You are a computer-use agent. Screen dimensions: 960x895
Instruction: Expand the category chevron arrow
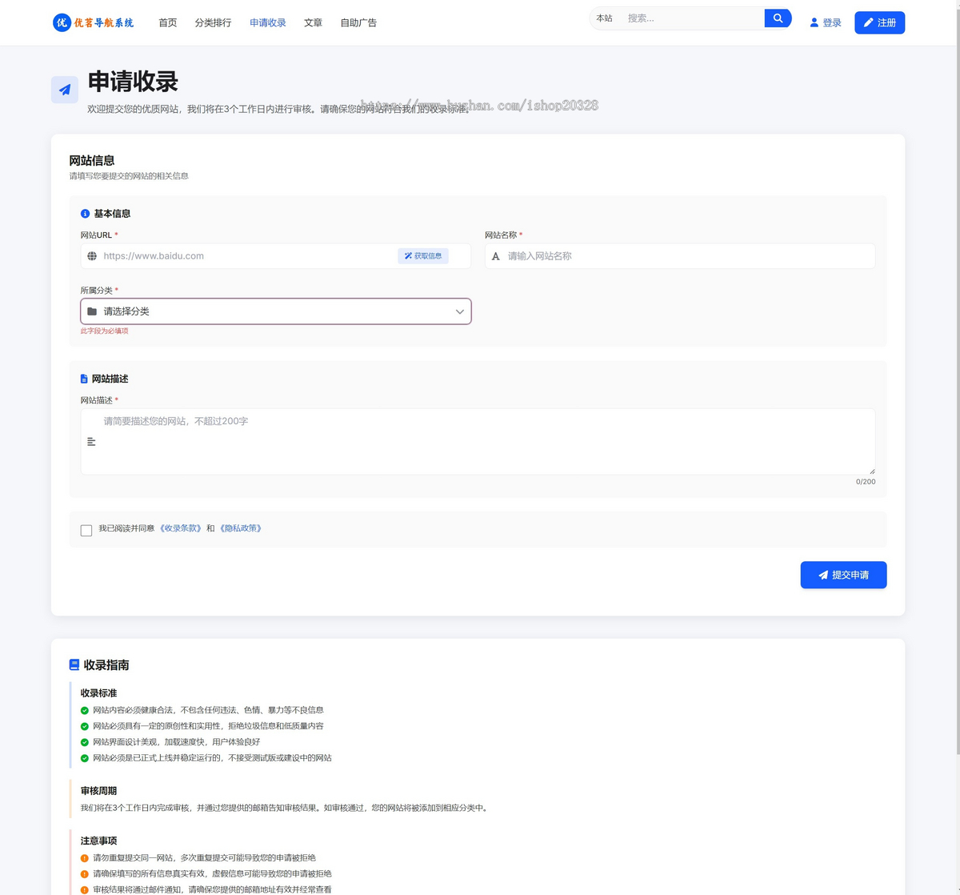pos(460,311)
